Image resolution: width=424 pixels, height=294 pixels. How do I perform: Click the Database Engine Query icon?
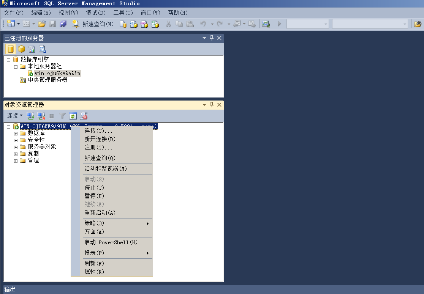[123, 24]
